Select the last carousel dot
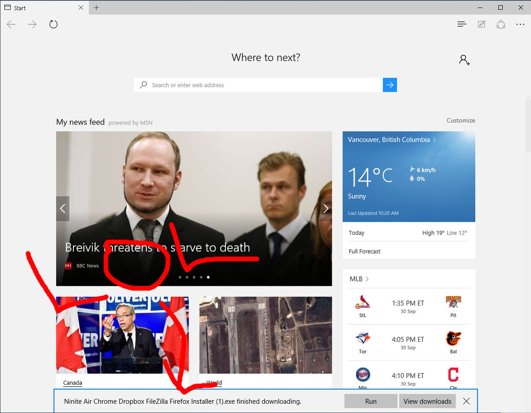This screenshot has width=531, height=413. [208, 277]
